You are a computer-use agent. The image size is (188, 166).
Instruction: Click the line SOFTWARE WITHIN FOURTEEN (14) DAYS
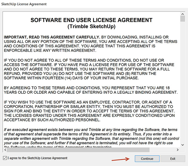tap(71, 78)
